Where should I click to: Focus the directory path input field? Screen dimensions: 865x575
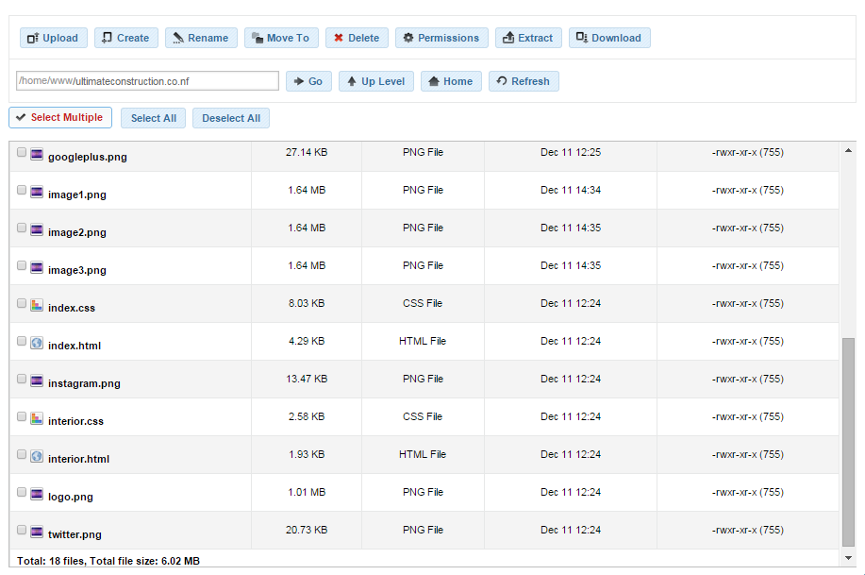(147, 80)
